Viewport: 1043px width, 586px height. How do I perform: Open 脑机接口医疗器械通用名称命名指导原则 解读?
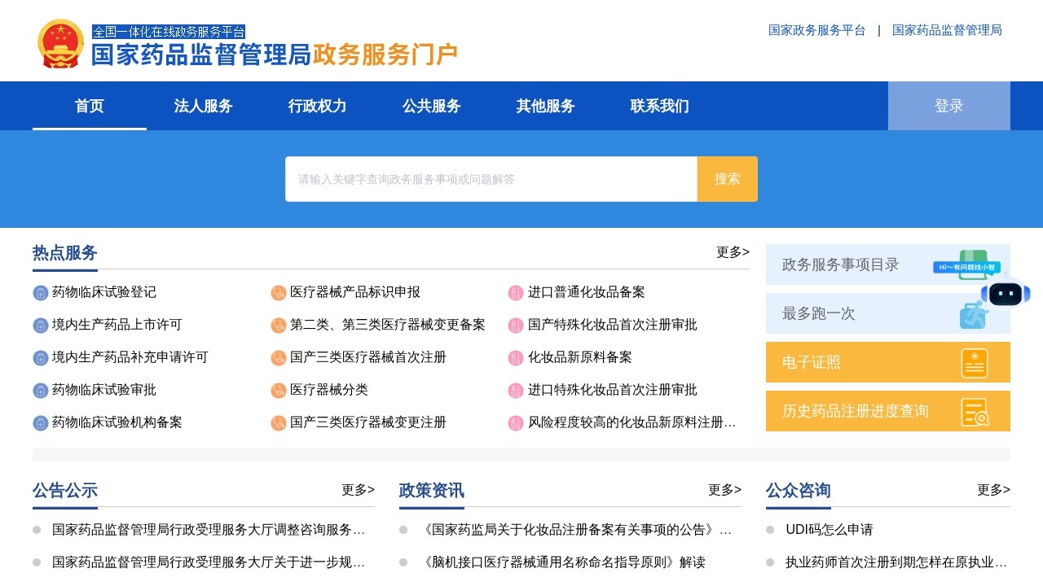click(x=562, y=562)
